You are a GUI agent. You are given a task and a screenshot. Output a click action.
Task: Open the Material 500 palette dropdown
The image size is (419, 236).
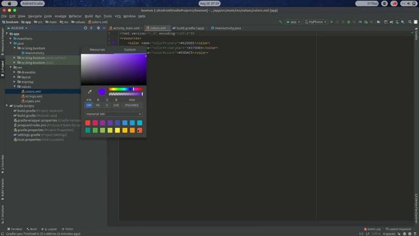tap(113, 114)
